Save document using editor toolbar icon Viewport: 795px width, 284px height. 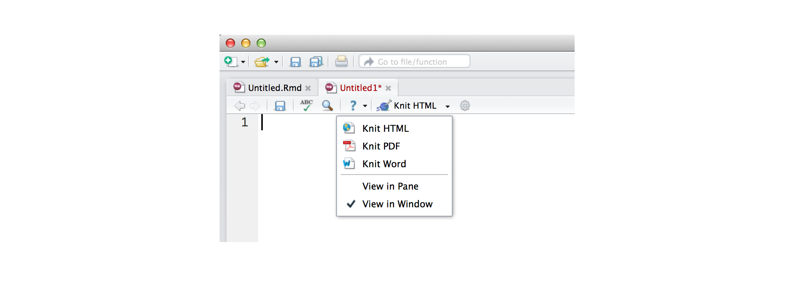[280, 106]
